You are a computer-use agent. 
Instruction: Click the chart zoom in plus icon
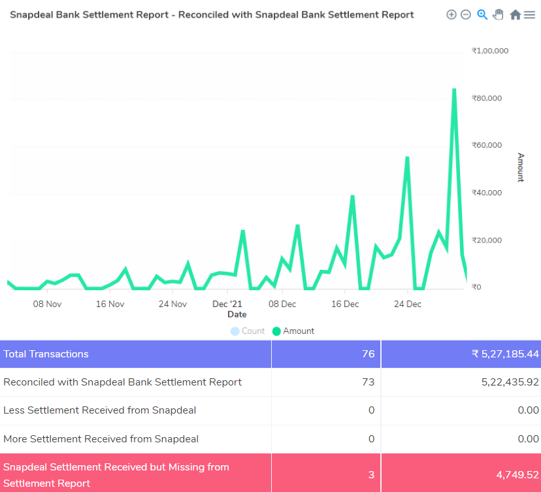pyautogui.click(x=451, y=14)
